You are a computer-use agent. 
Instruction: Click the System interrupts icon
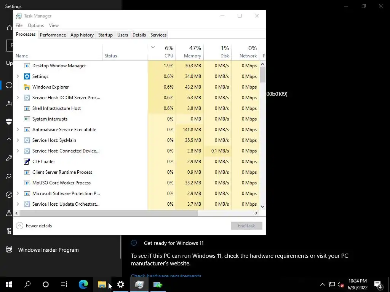click(27, 119)
